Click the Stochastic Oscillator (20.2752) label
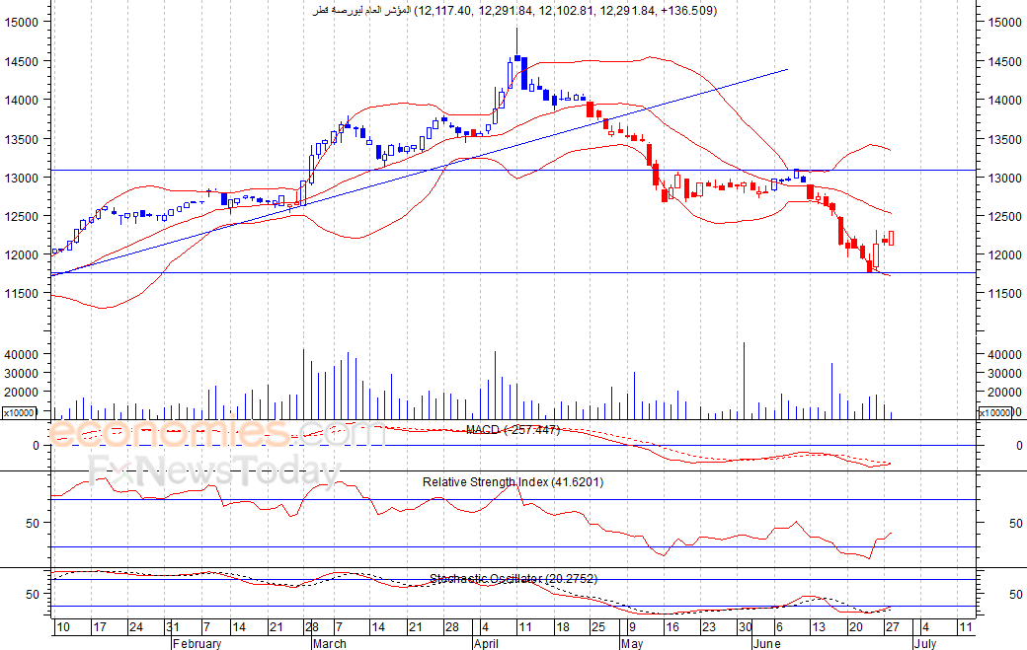Viewport: 1027px width, 650px height. click(x=513, y=579)
